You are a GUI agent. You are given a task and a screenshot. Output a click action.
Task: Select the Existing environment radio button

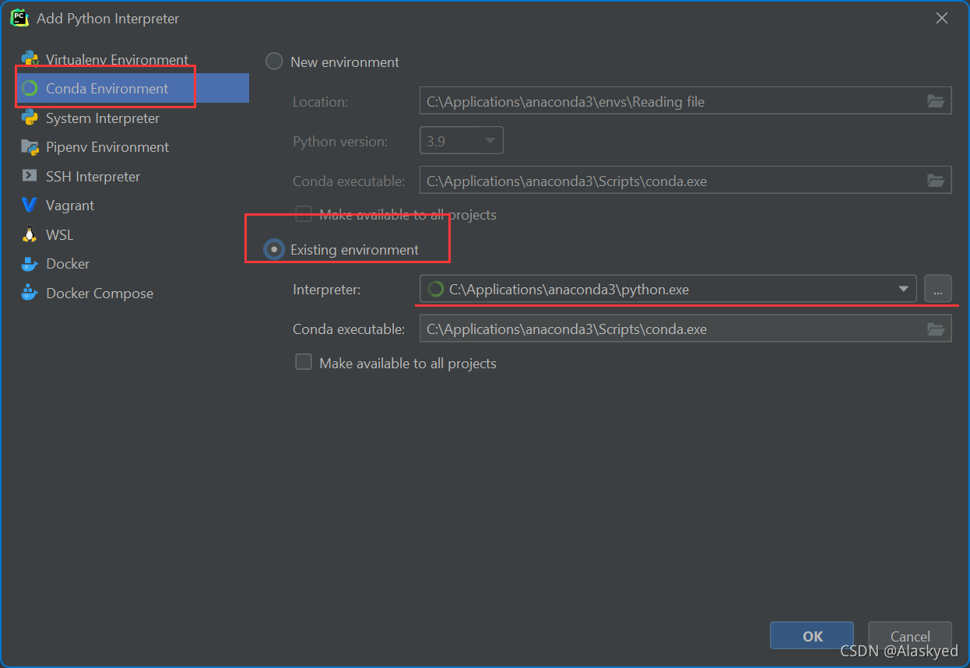274,249
